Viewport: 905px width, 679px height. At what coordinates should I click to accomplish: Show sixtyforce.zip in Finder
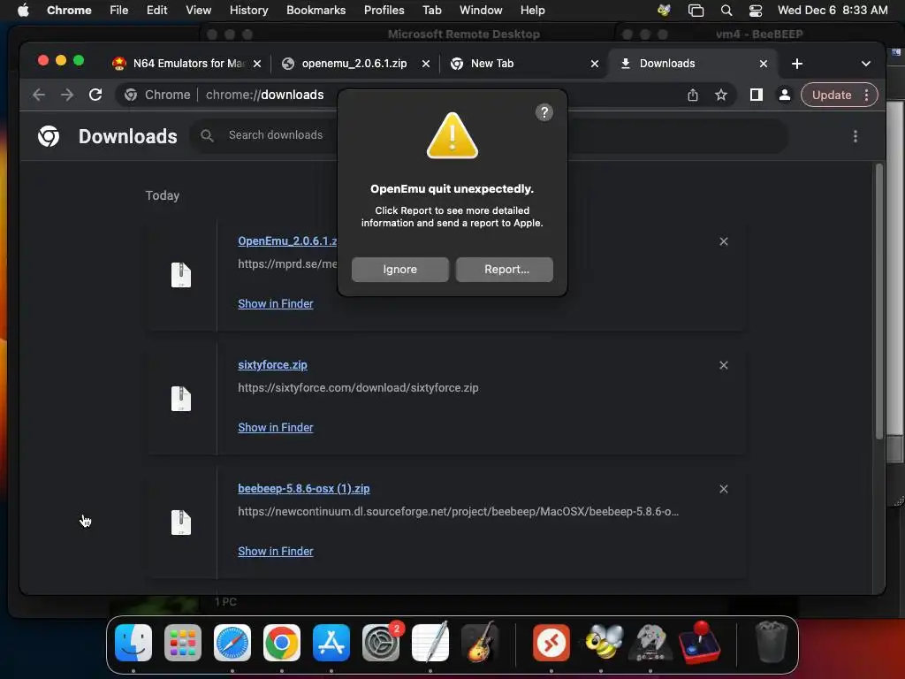pyautogui.click(x=276, y=427)
